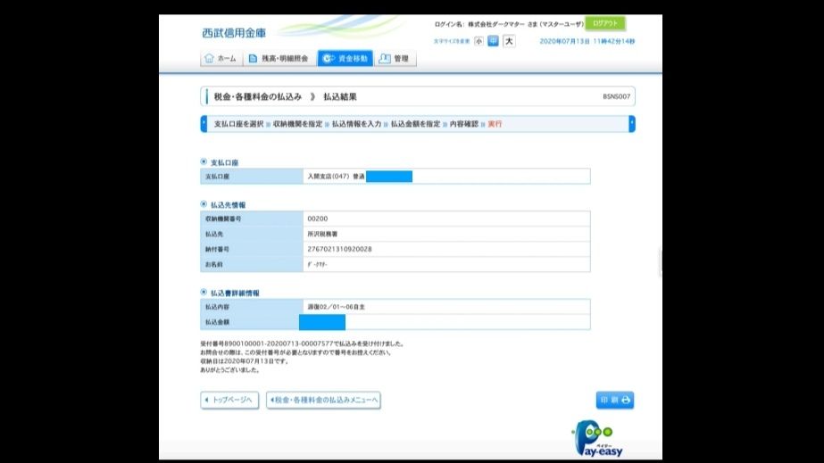824x463 pixels.
Task: Click the people icon on 管理 tab
Action: point(385,59)
